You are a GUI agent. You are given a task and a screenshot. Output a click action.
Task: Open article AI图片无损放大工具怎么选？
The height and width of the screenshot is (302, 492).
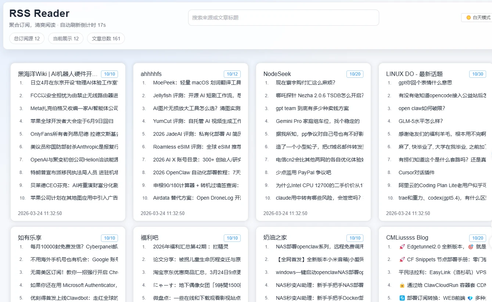point(197,108)
